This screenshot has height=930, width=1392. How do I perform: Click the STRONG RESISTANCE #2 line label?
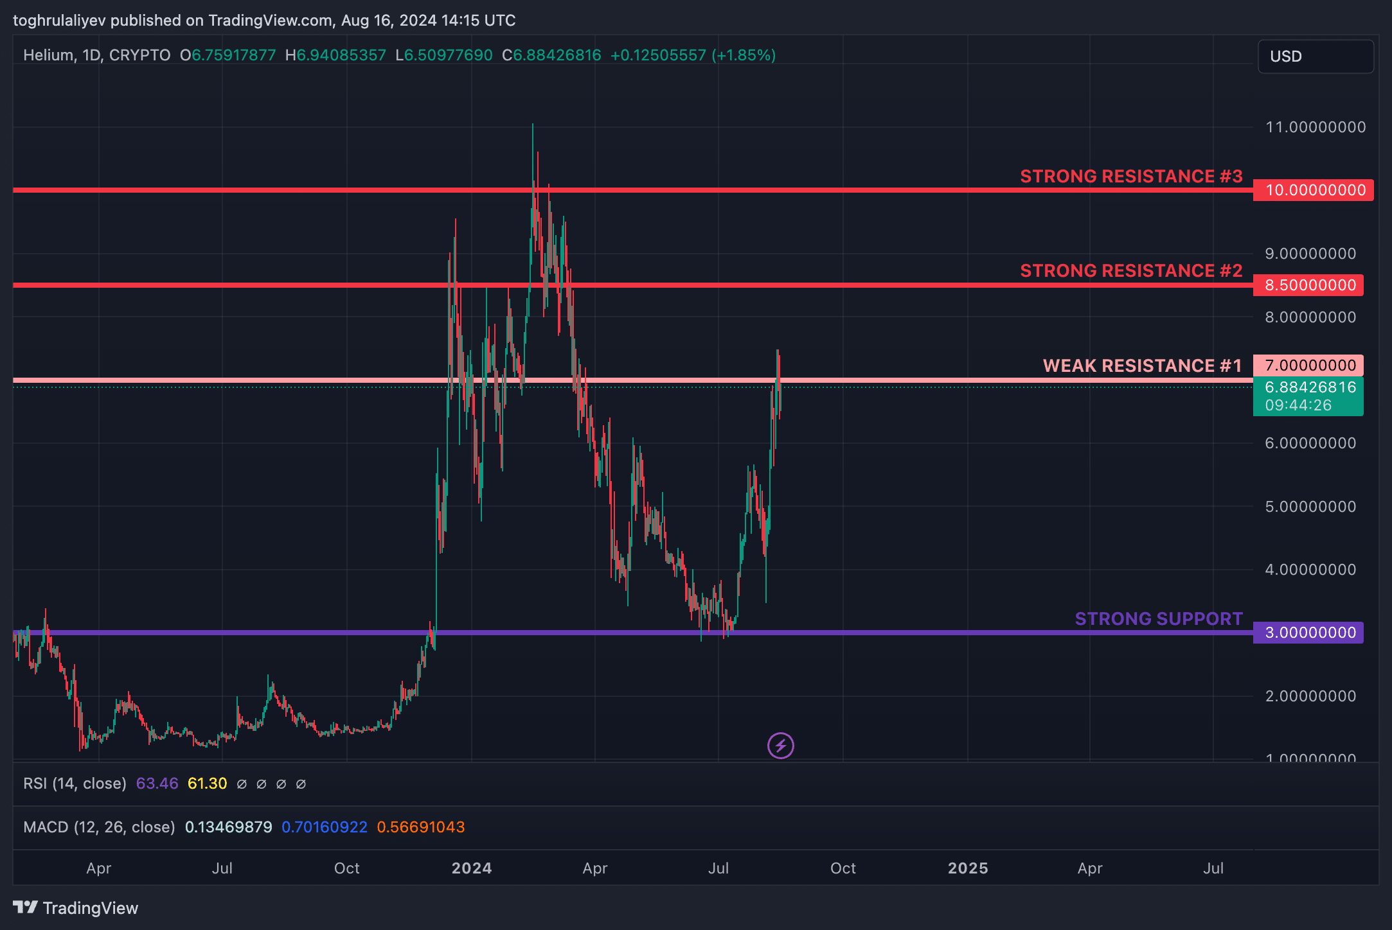pos(1131,270)
